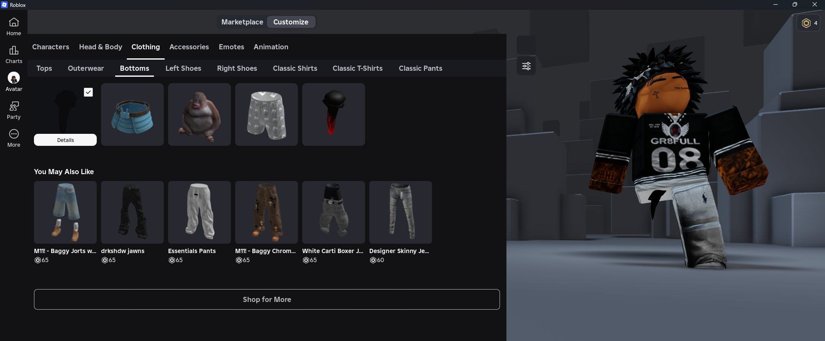This screenshot has width=825, height=341.
Task: Click the Avatar profile icon
Action: [x=14, y=78]
